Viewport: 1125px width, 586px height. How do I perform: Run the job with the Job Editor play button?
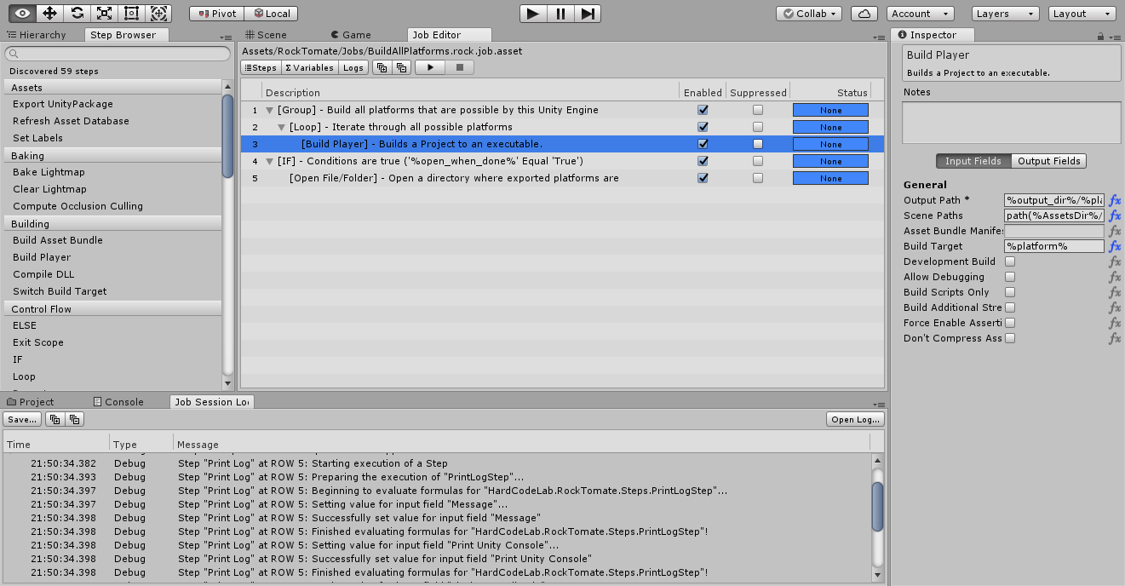430,67
